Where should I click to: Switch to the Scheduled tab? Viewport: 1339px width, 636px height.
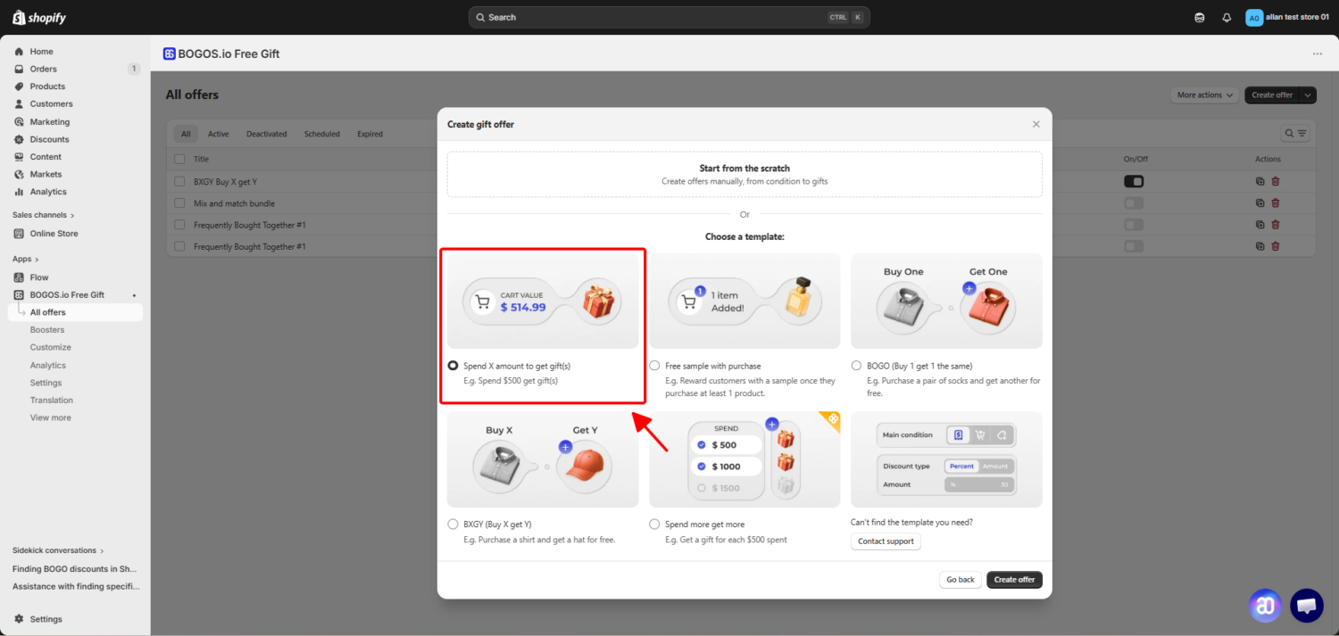point(322,134)
